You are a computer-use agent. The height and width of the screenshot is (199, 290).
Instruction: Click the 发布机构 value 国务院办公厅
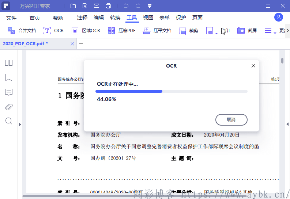106,135
